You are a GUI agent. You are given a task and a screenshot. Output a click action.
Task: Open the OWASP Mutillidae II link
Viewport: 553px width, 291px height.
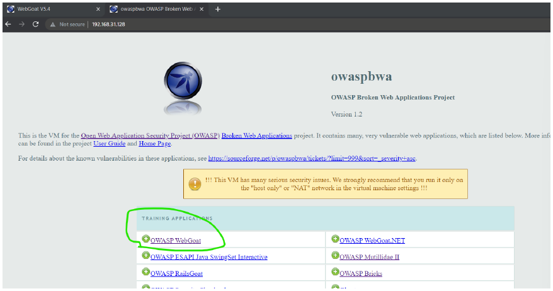click(369, 257)
